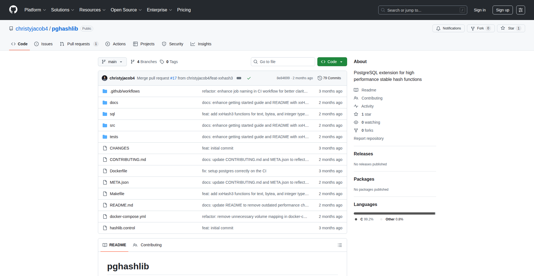Open the main branch dropdown
The image size is (534, 276).
tap(112, 62)
